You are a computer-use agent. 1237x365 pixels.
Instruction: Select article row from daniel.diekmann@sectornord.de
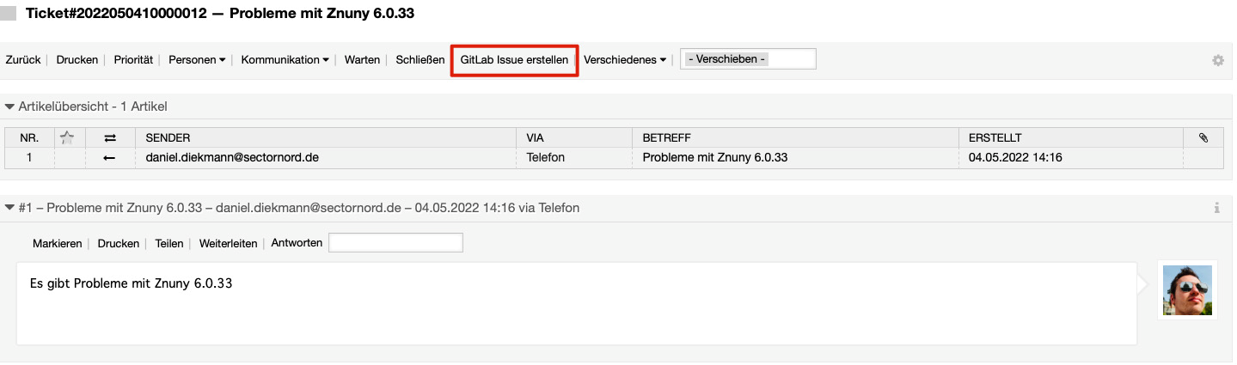click(x=614, y=158)
